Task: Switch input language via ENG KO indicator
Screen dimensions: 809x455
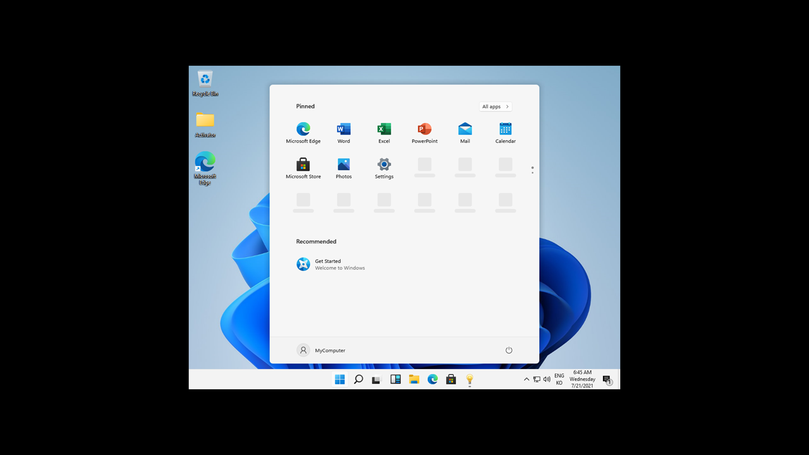Action: click(559, 379)
